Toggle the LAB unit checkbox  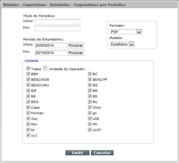(x=90, y=119)
